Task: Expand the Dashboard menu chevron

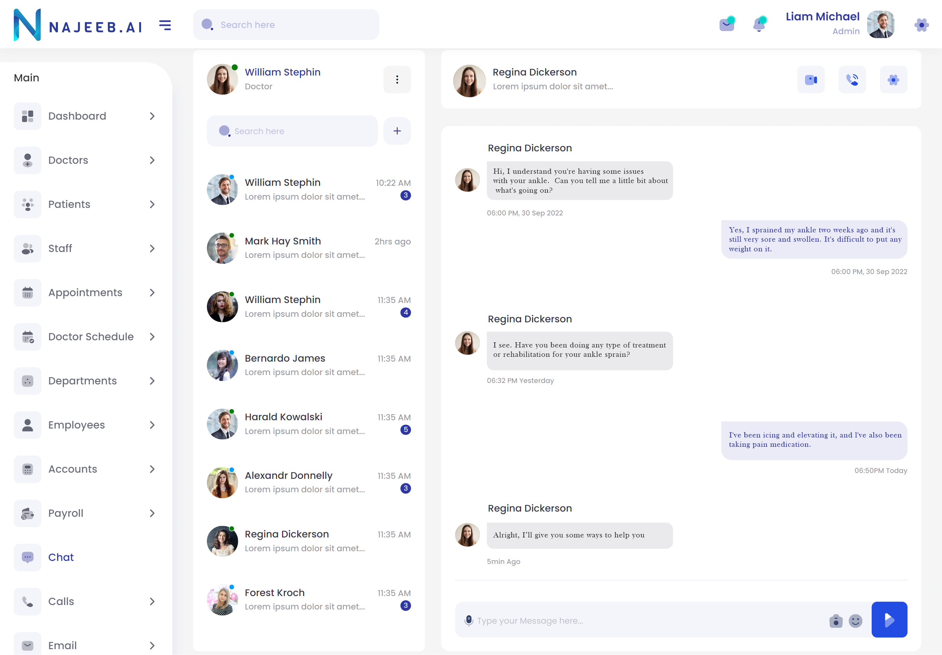Action: (x=152, y=116)
